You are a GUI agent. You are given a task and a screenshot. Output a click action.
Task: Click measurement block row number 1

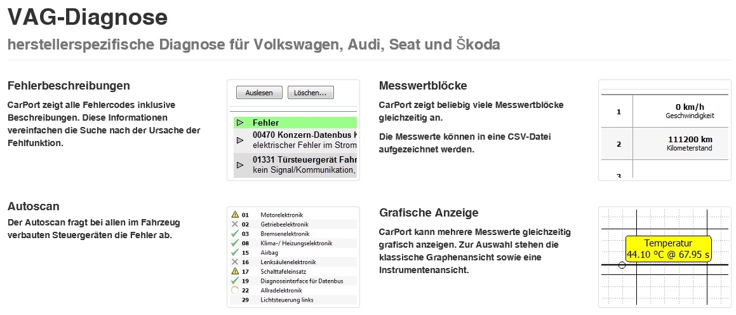click(619, 112)
